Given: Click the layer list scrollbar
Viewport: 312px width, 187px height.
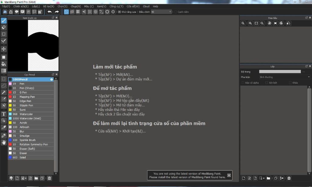Looking at the screenshot, I should click(x=309, y=130).
